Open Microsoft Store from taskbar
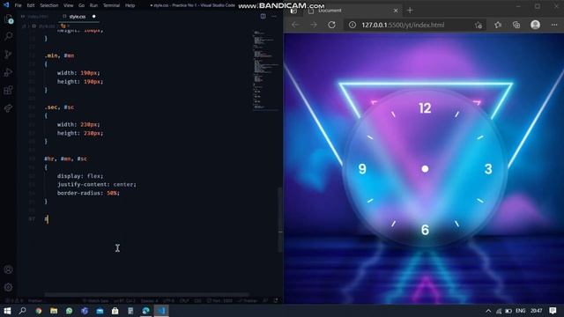Image resolution: width=564 pixels, height=317 pixels. click(115, 311)
